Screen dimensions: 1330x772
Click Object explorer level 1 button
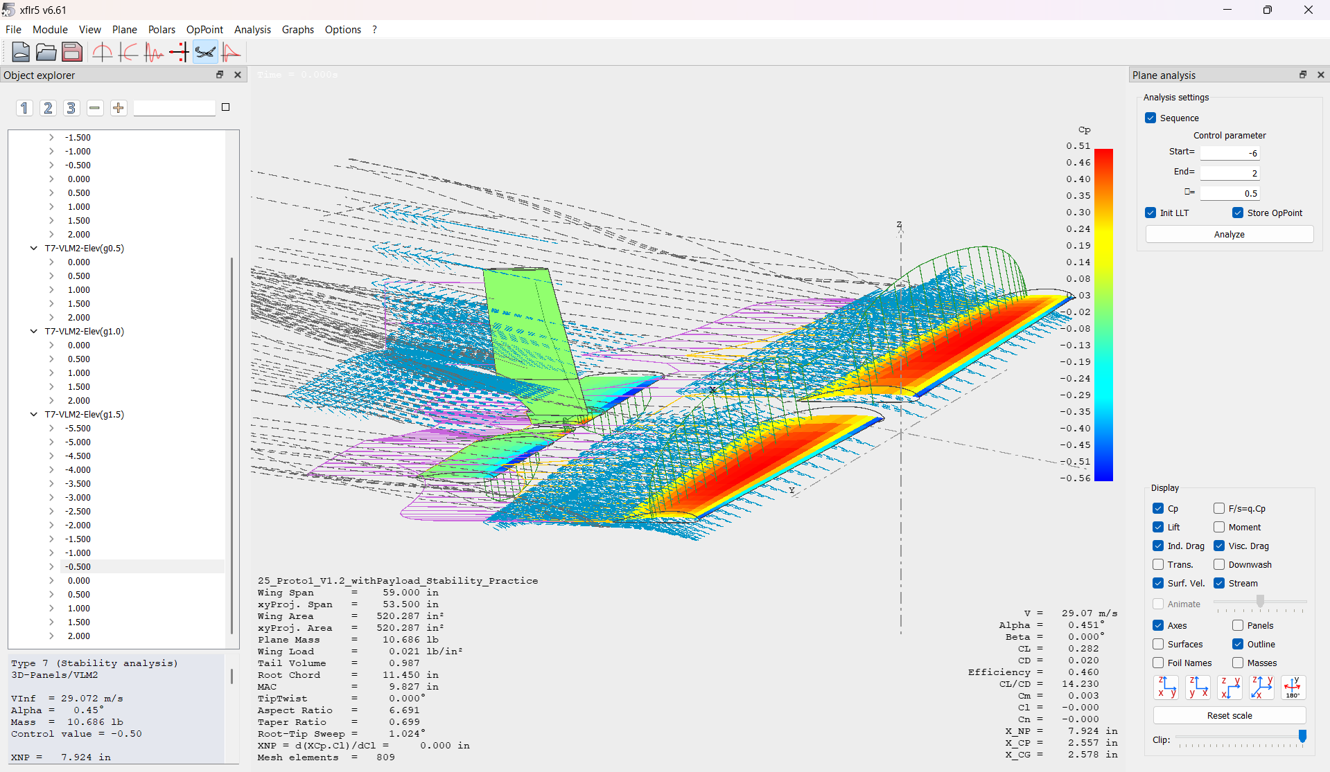(x=24, y=108)
